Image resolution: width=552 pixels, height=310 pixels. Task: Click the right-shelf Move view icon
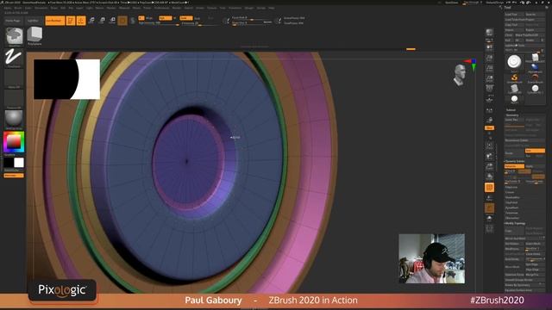[489, 156]
